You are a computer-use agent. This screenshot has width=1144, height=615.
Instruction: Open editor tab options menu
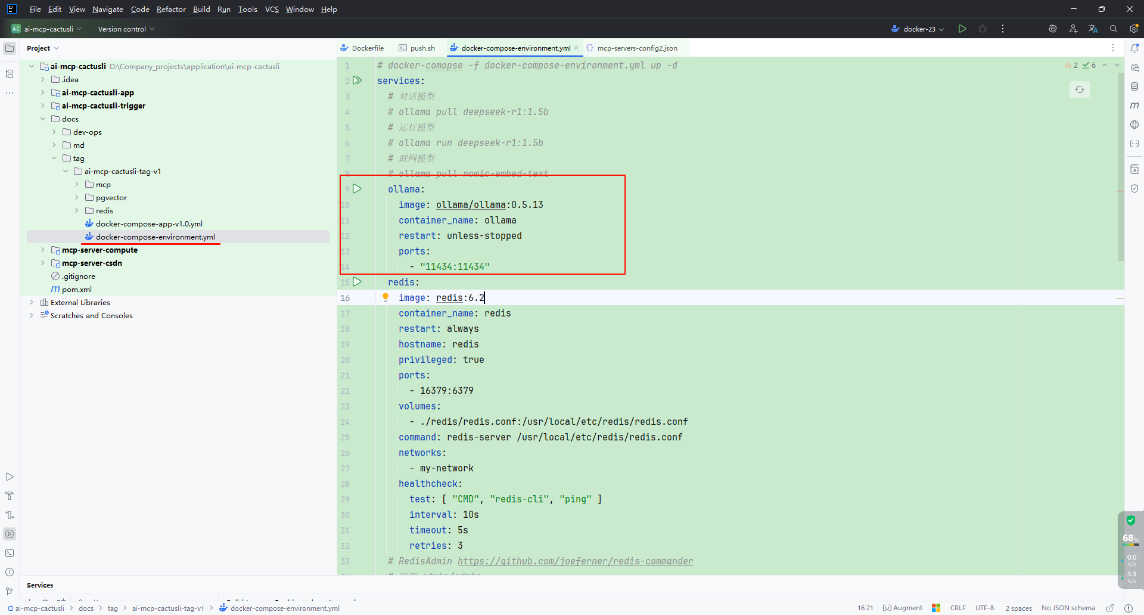[1113, 48]
